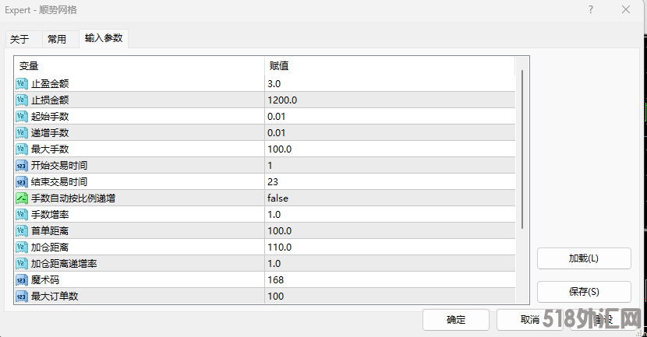Toggle the false value of 手数自动按比例递增
The image size is (647, 337).
tap(278, 198)
